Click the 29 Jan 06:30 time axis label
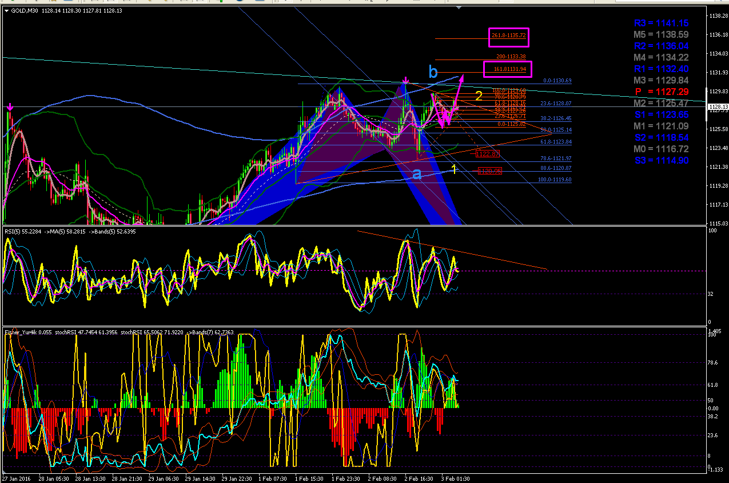 164,478
